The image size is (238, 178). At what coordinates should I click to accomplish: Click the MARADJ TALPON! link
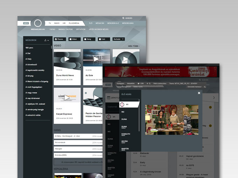pyautogui.click(x=65, y=29)
